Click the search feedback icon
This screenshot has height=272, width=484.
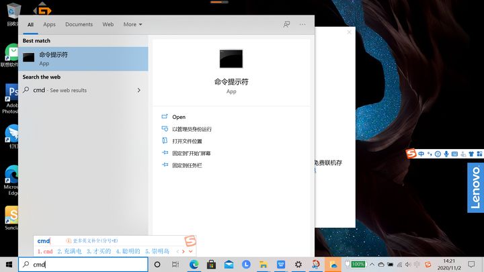(286, 24)
